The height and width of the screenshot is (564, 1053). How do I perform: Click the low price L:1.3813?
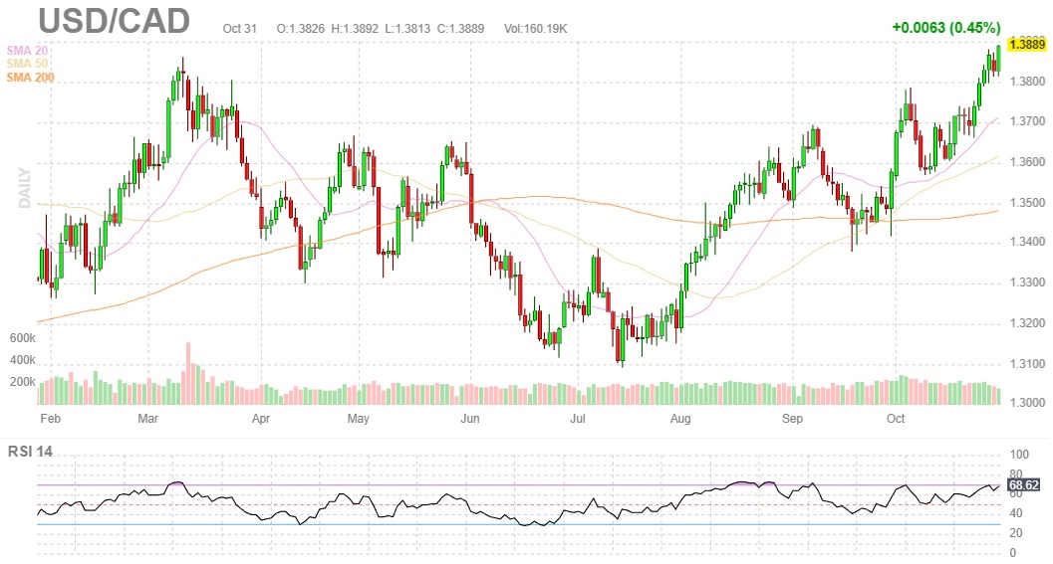(407, 29)
